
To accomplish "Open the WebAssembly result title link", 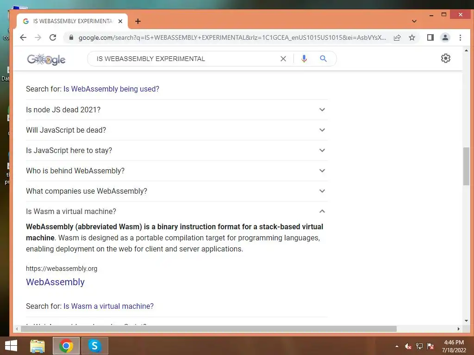I will tap(56, 282).
